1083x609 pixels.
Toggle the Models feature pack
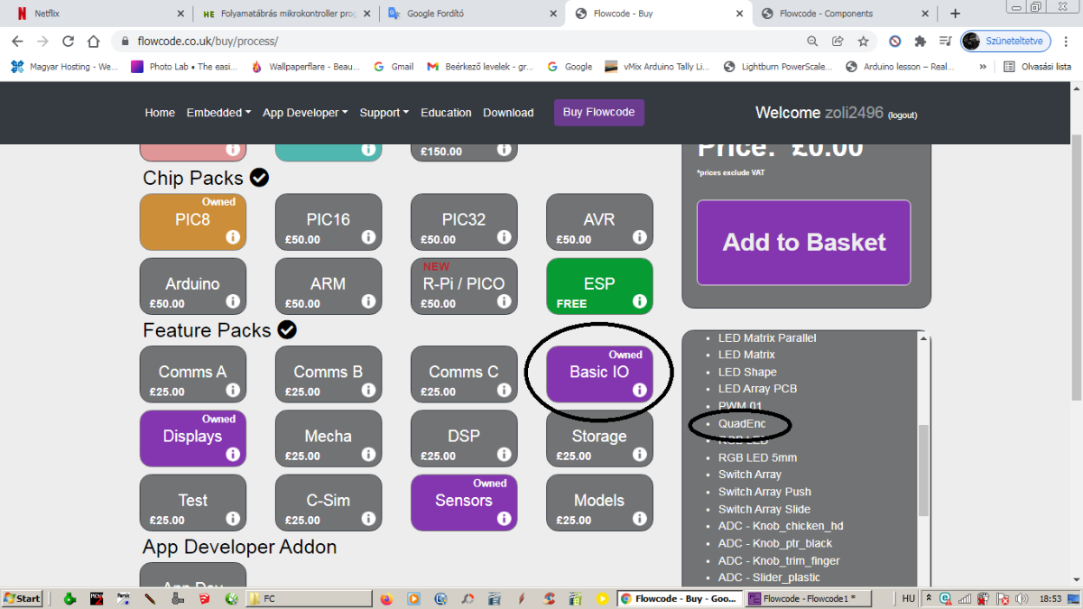click(x=599, y=503)
